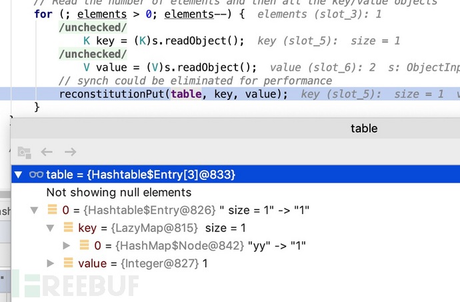
Task: Collapse the table root node
Action: pos(18,175)
